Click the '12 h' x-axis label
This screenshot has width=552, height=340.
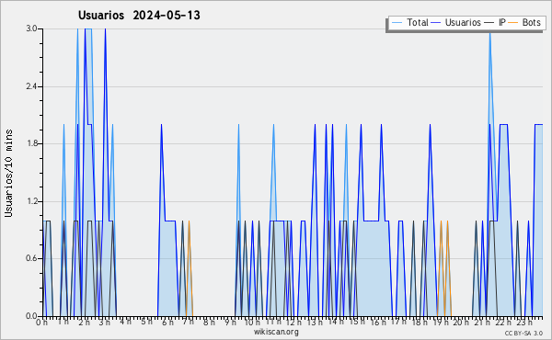293,322
